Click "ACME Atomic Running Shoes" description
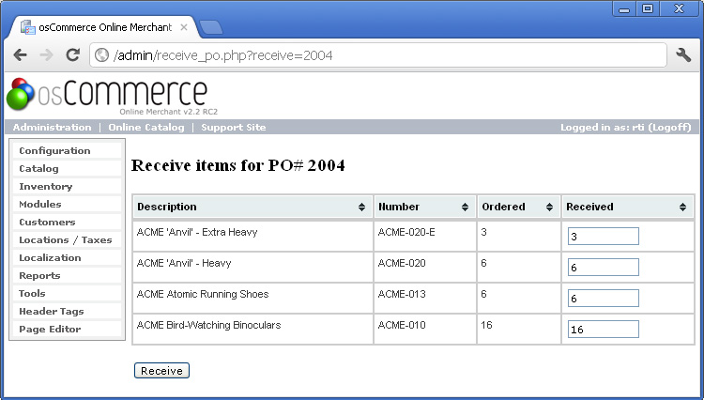Screen dimensions: 704x400 (x=203, y=294)
